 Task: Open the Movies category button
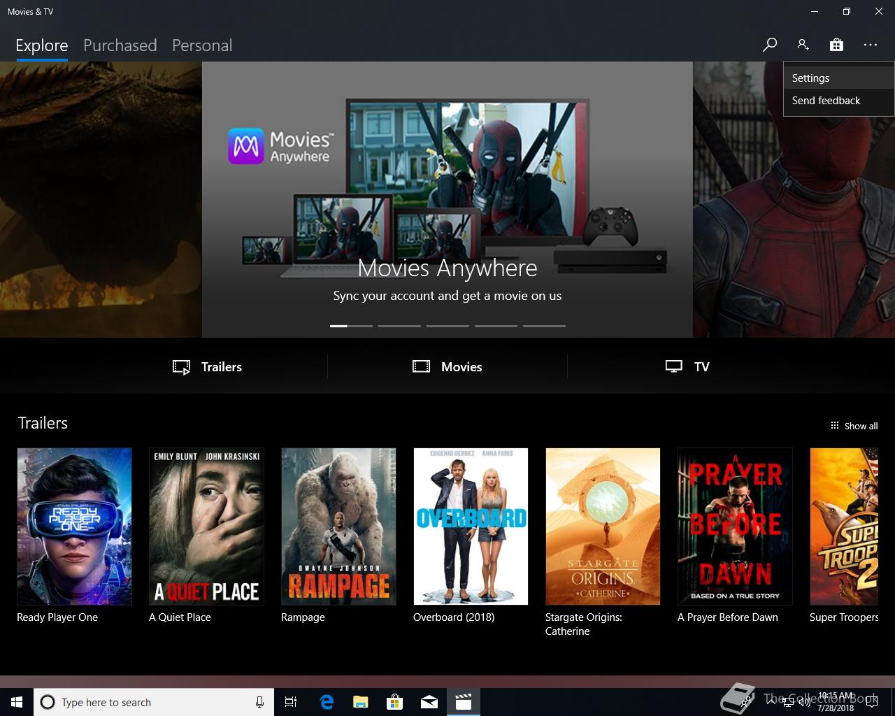click(x=447, y=367)
